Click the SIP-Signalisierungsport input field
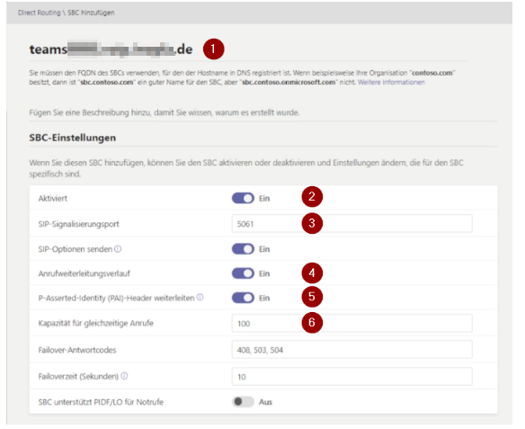Viewport: 525px width, 429px height. pos(351,224)
